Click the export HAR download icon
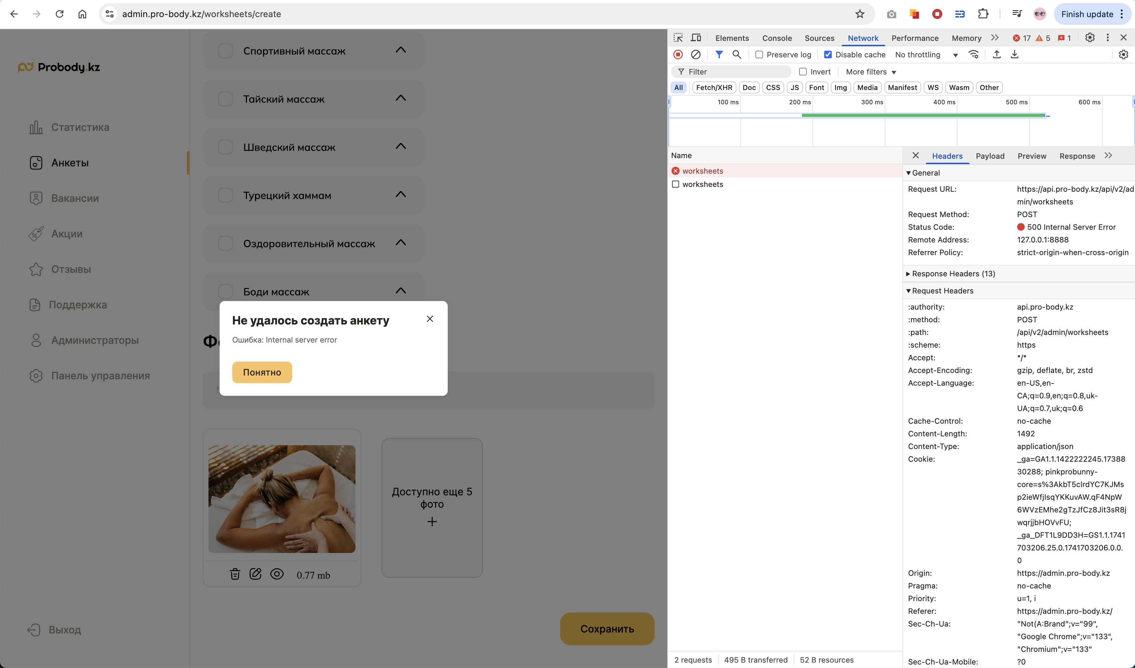The height and width of the screenshot is (668, 1135). pyautogui.click(x=1014, y=55)
